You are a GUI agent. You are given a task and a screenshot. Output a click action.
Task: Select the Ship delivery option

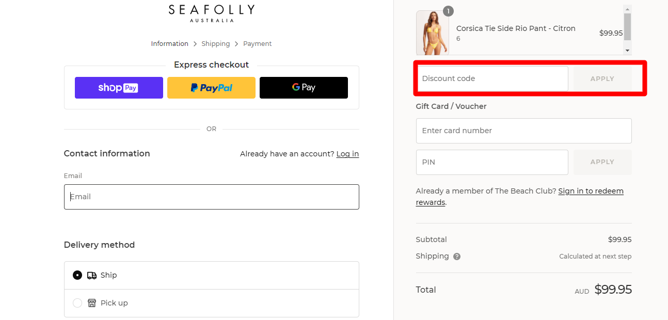pos(77,275)
